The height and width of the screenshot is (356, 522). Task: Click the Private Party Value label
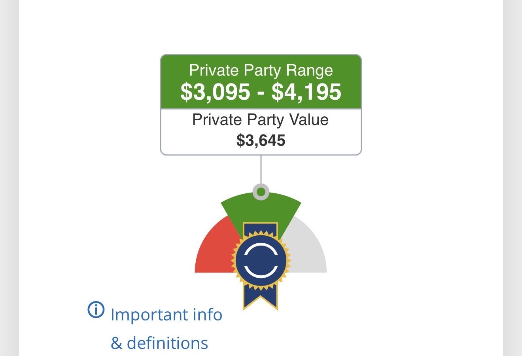click(x=260, y=119)
